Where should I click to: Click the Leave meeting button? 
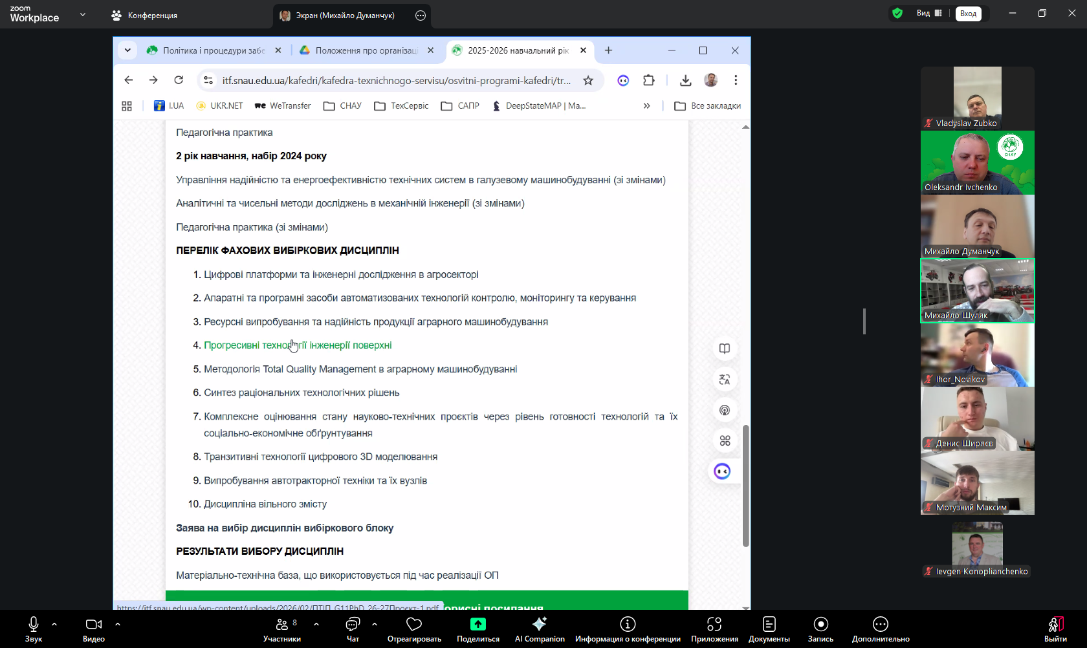(x=1055, y=629)
